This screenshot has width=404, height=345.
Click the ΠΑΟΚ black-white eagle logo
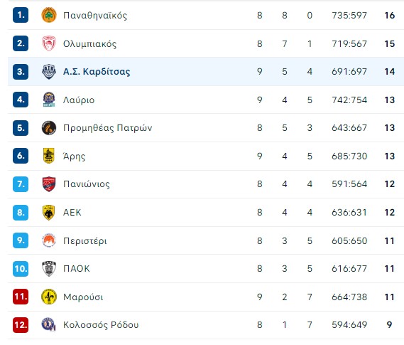[x=49, y=269]
